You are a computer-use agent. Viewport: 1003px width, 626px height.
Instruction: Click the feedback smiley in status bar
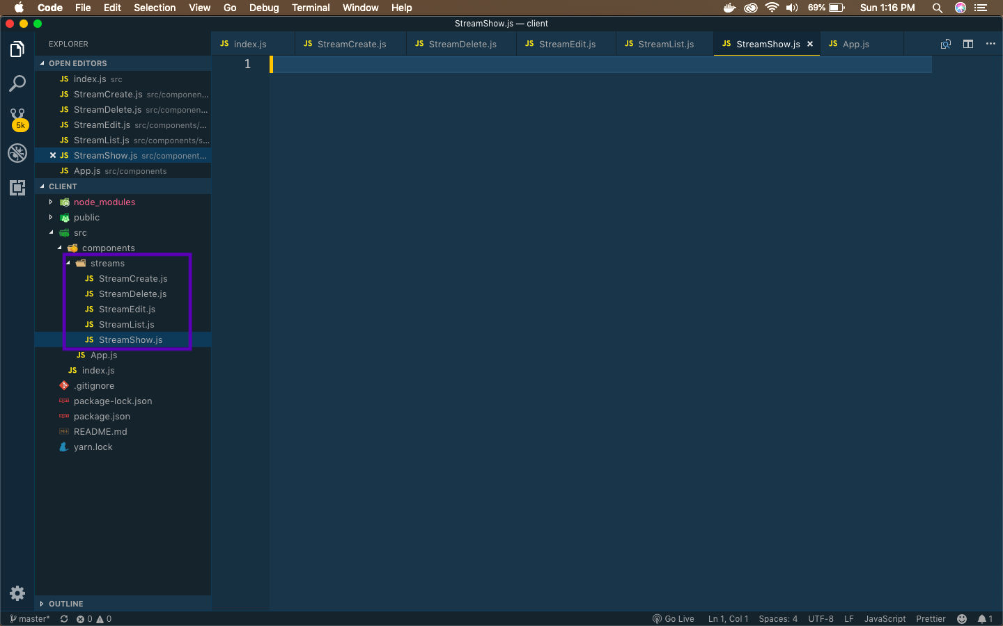[962, 619]
